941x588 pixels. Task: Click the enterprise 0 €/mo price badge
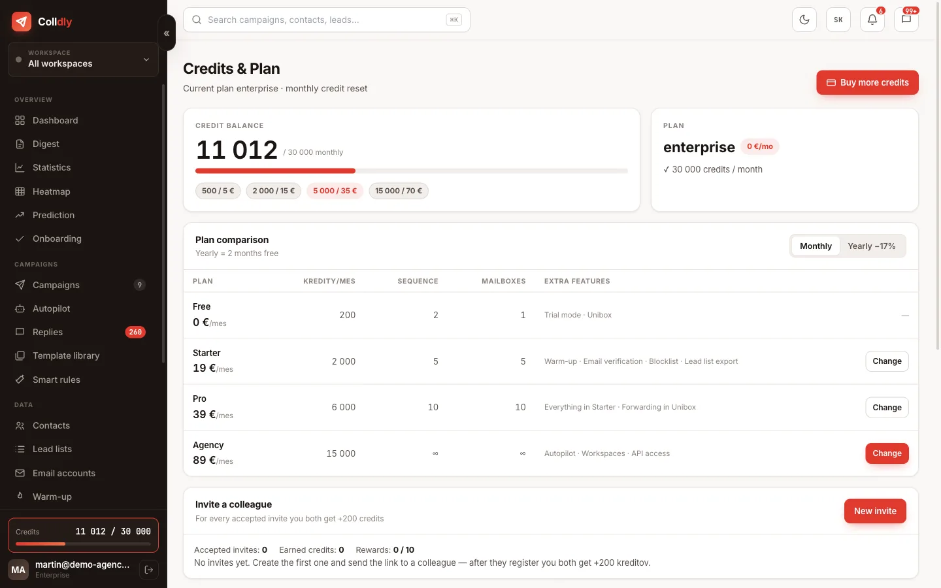pos(760,146)
